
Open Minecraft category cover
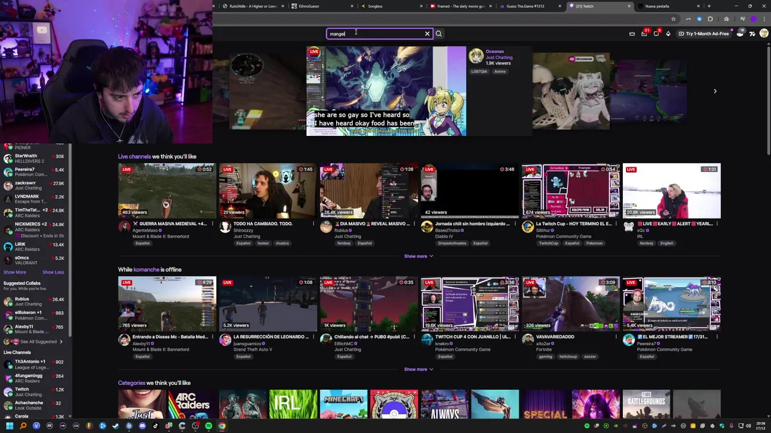(343, 404)
